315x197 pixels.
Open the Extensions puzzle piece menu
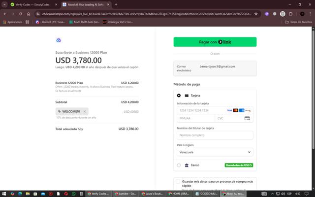click(x=290, y=14)
